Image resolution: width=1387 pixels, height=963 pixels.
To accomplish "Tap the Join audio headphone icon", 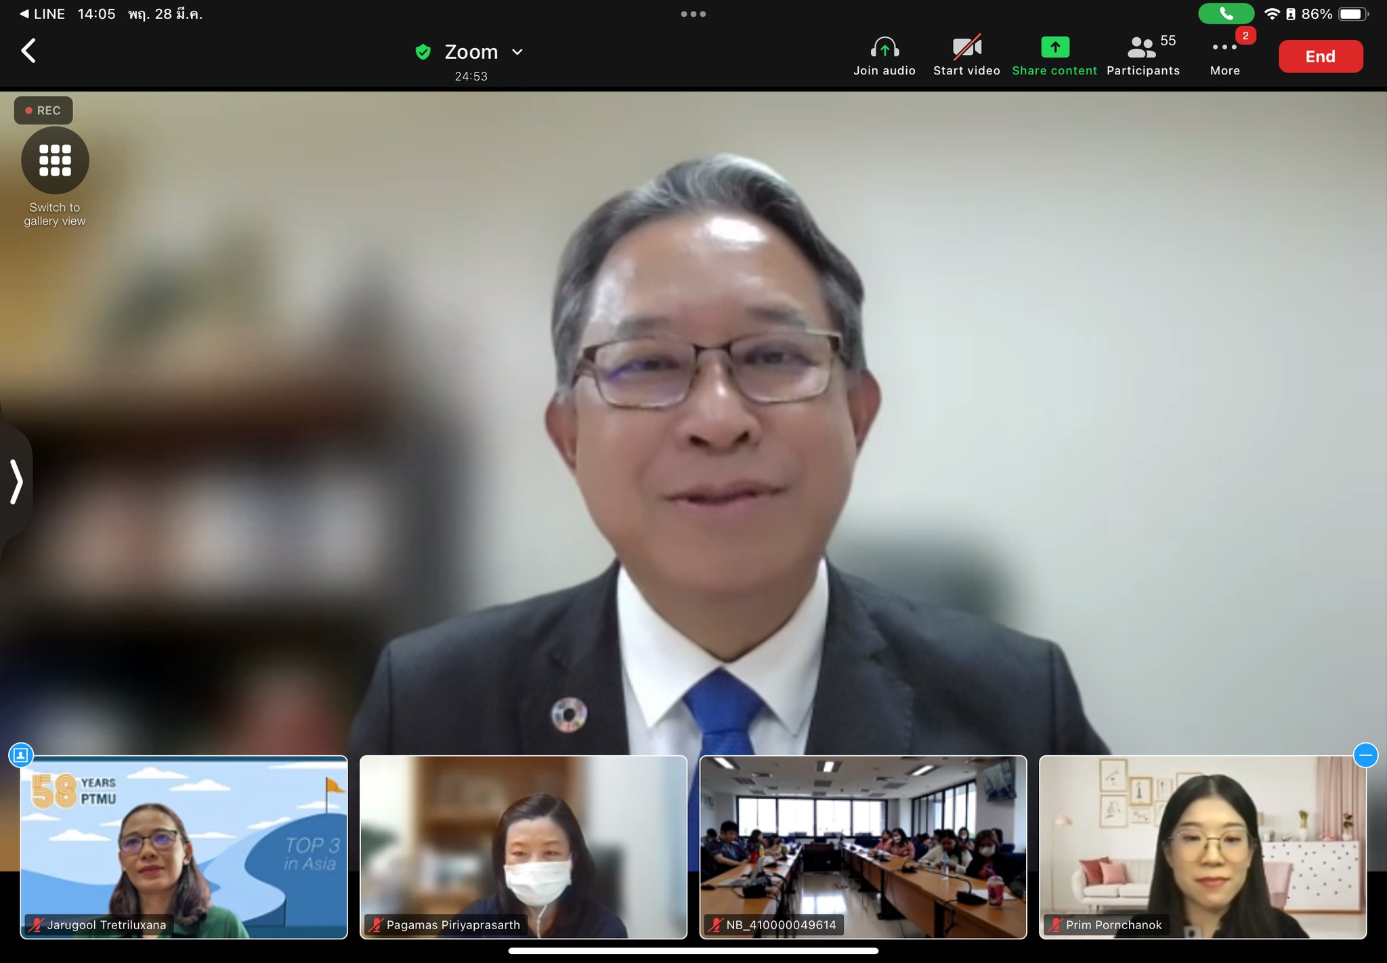I will (884, 48).
